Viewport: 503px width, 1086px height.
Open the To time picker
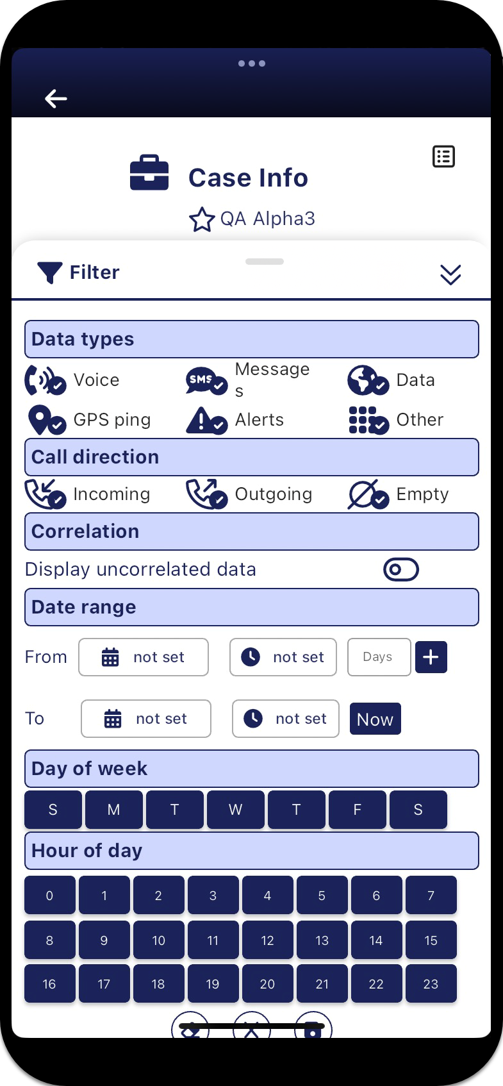click(286, 719)
